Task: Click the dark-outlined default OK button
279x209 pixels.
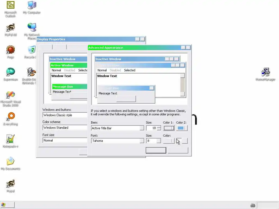Action: pyautogui.click(x=156, y=150)
